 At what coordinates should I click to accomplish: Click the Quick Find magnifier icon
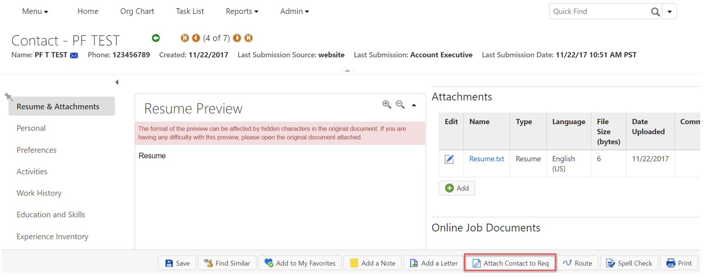click(x=655, y=12)
